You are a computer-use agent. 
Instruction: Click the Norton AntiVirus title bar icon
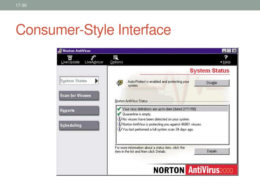point(60,51)
